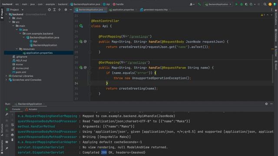The width and height of the screenshot is (278, 156).
Task: Expand External Libraries node
Action: (x=7, y=76)
